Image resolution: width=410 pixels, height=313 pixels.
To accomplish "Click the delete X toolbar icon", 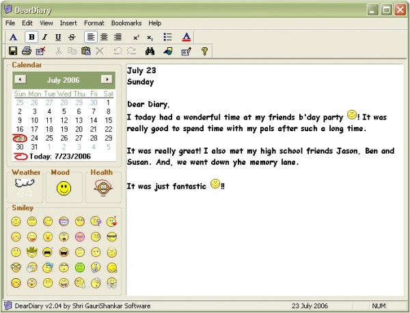I will (100, 51).
